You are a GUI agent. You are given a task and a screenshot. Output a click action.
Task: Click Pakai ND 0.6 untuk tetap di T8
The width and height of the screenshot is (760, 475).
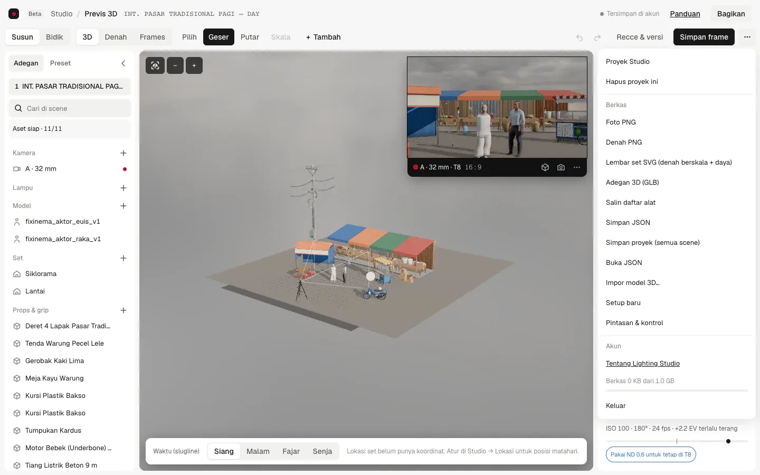(651, 454)
